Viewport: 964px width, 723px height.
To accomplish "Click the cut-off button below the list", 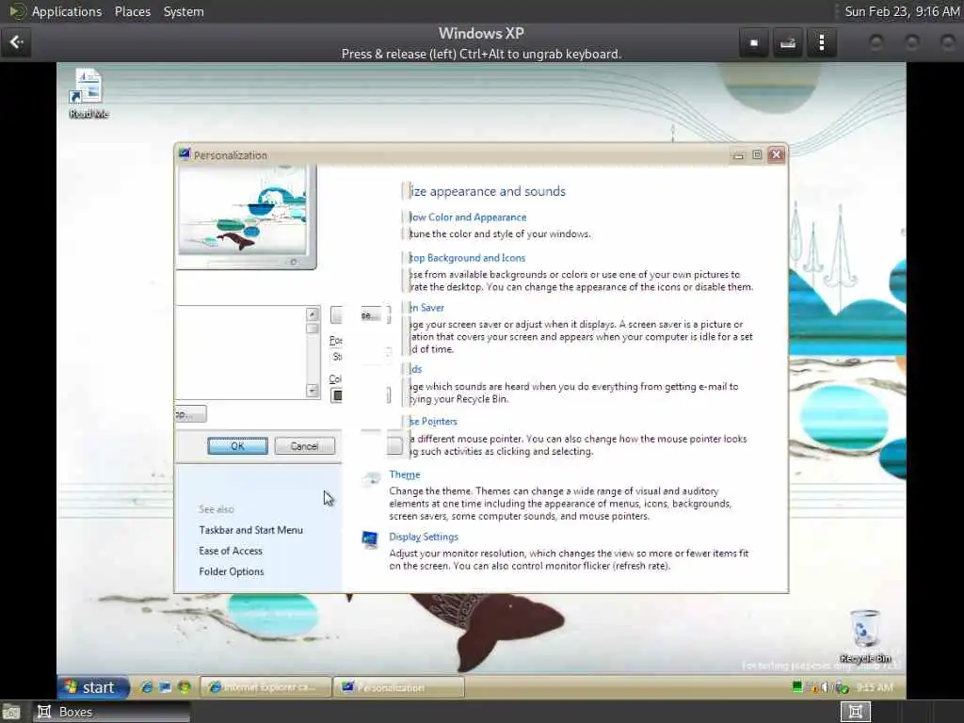I will tap(190, 414).
